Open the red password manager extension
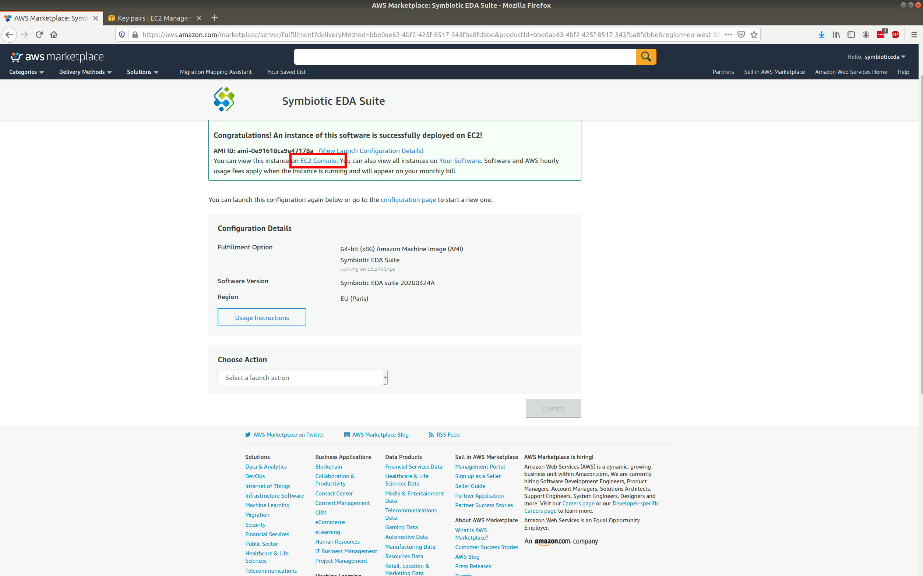Screen dimensions: 923x576 click(x=881, y=35)
